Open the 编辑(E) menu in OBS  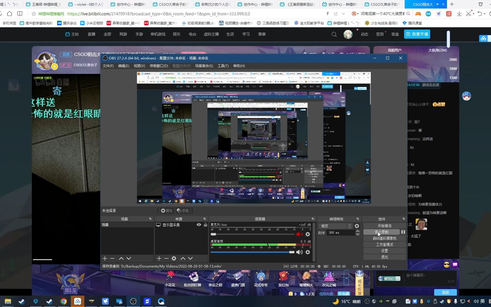124,66
